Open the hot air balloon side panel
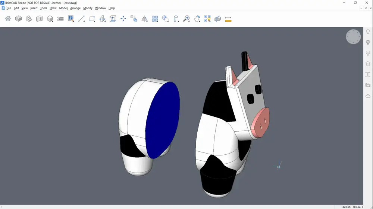 click(x=368, y=42)
